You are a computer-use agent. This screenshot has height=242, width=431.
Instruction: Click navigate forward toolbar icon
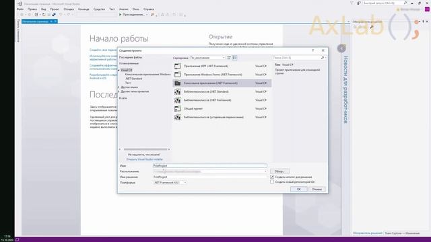[29, 15]
